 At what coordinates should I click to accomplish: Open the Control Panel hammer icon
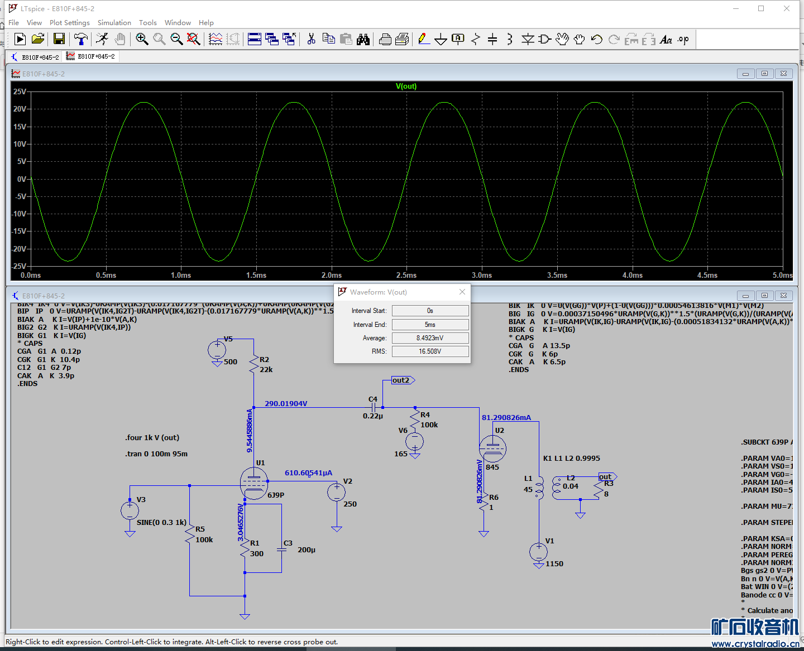coord(81,39)
